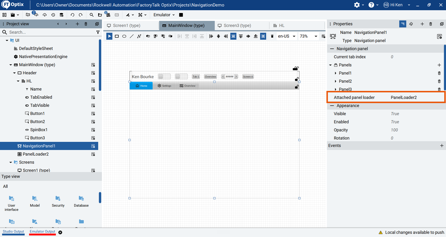Open the history clock icon
This screenshot has width=446, height=237.
[53, 15]
